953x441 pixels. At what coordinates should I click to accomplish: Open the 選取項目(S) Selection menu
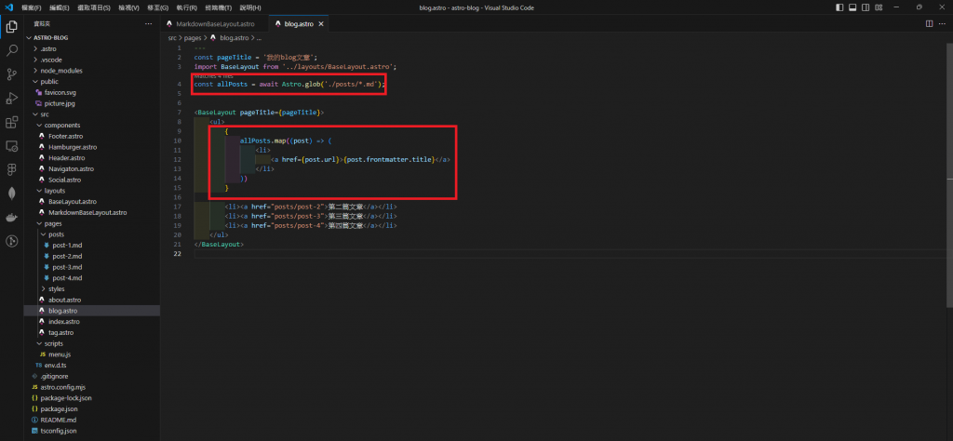point(94,7)
